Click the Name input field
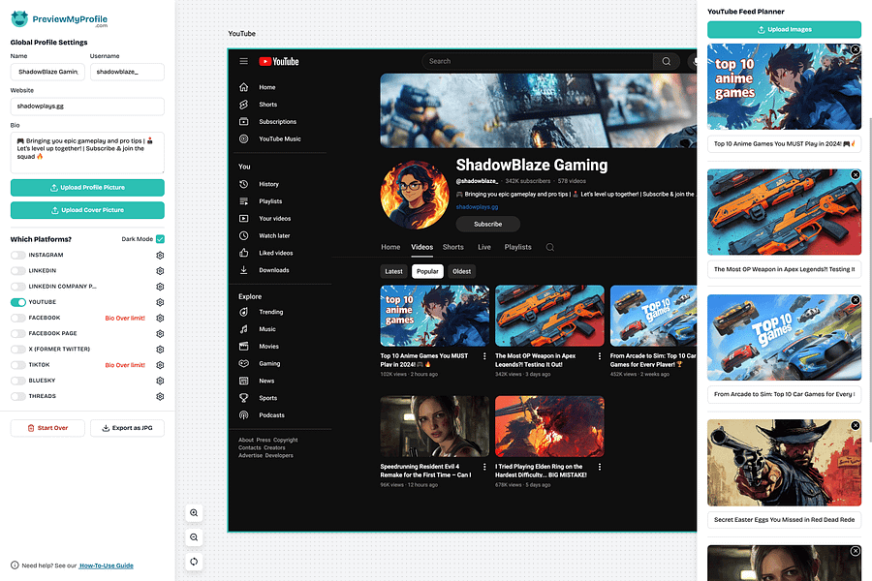The image size is (872, 581). tap(47, 72)
